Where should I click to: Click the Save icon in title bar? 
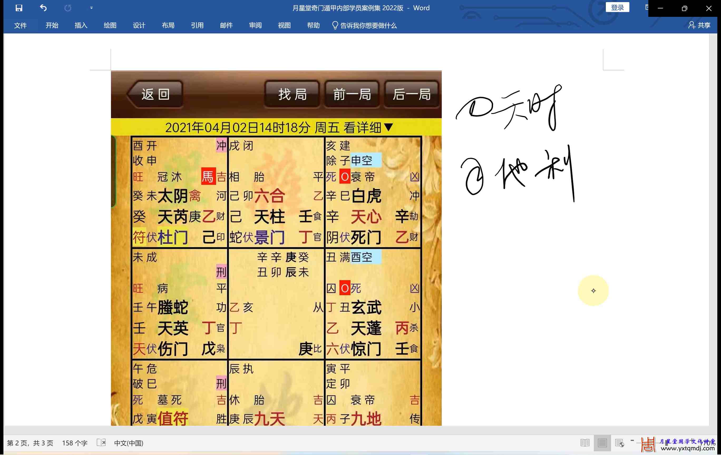[19, 8]
